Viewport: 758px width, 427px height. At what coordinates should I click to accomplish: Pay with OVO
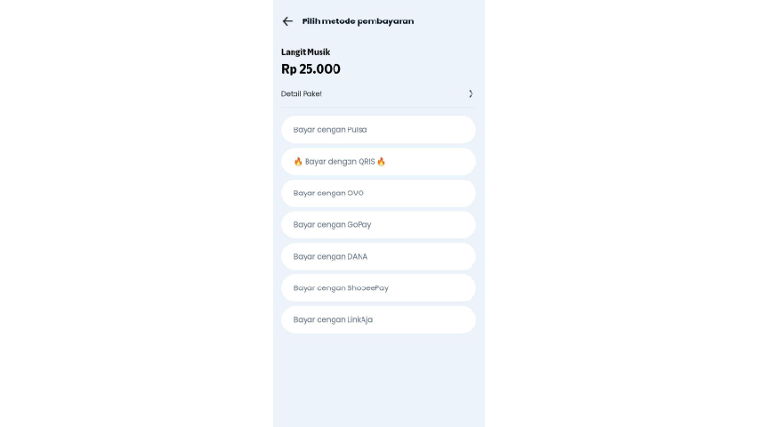pyautogui.click(x=378, y=193)
